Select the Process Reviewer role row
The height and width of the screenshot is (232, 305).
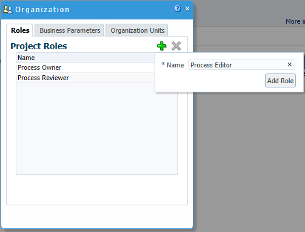[x=85, y=78]
